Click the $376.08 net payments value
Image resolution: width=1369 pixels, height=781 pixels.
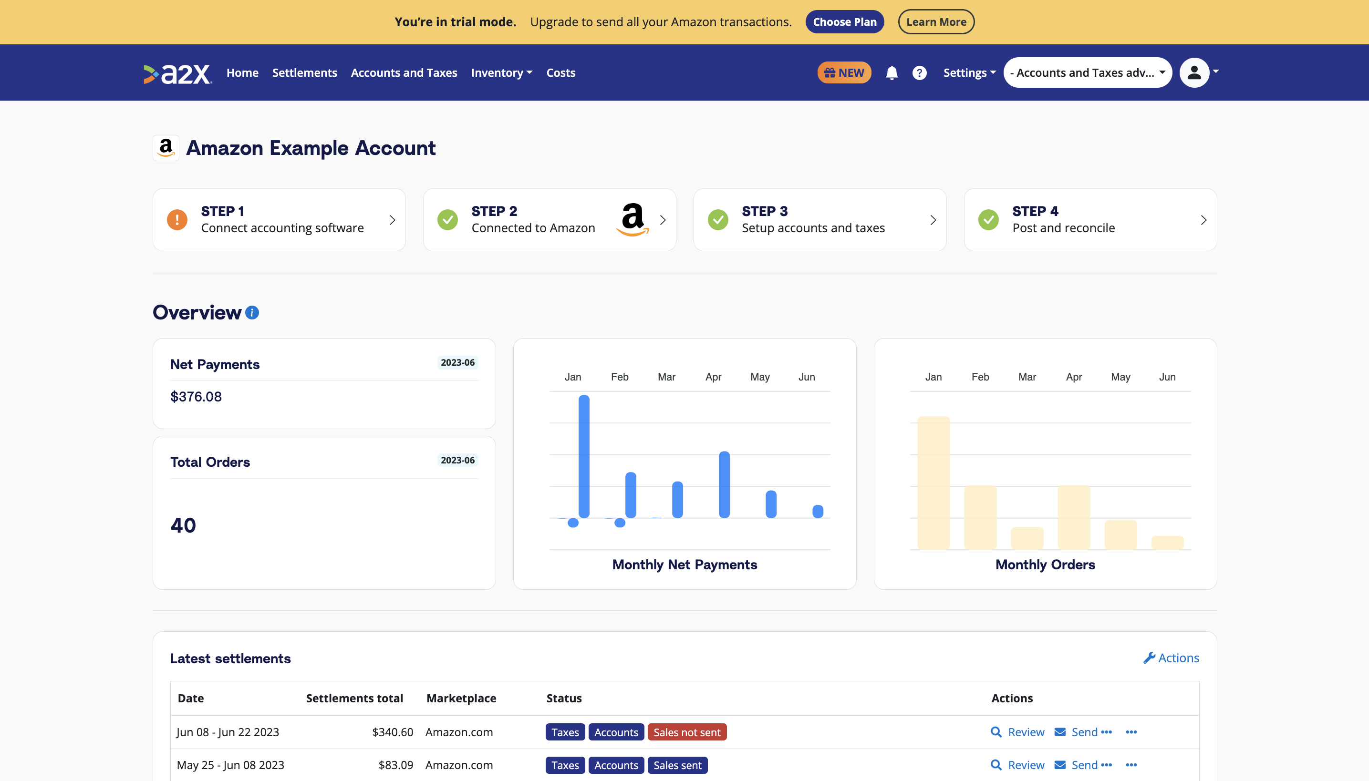pos(196,397)
